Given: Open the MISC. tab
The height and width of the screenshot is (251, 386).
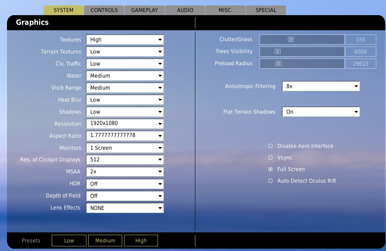Looking at the screenshot, I should (x=226, y=10).
